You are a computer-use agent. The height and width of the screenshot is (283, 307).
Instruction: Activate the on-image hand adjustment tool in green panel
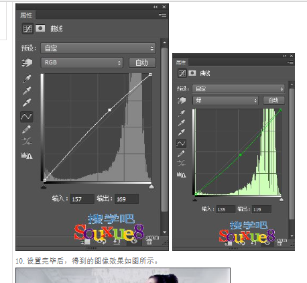182,101
